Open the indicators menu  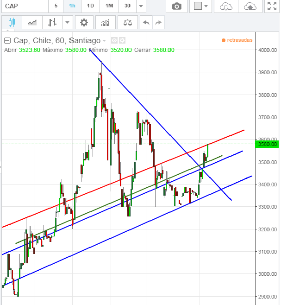point(106,22)
